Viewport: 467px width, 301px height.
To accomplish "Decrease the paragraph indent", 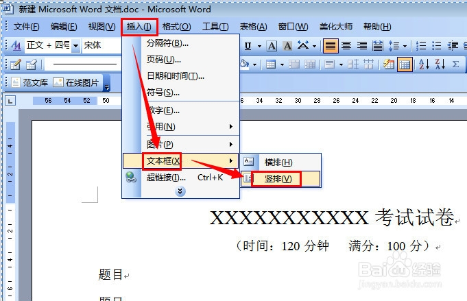I will [453, 46].
